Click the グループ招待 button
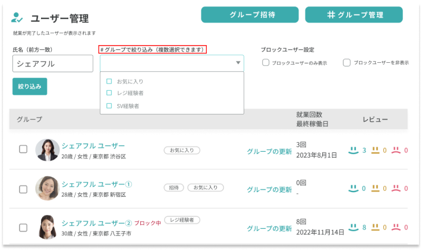Image resolution: width=422 pixels, height=252 pixels. pyautogui.click(x=249, y=15)
